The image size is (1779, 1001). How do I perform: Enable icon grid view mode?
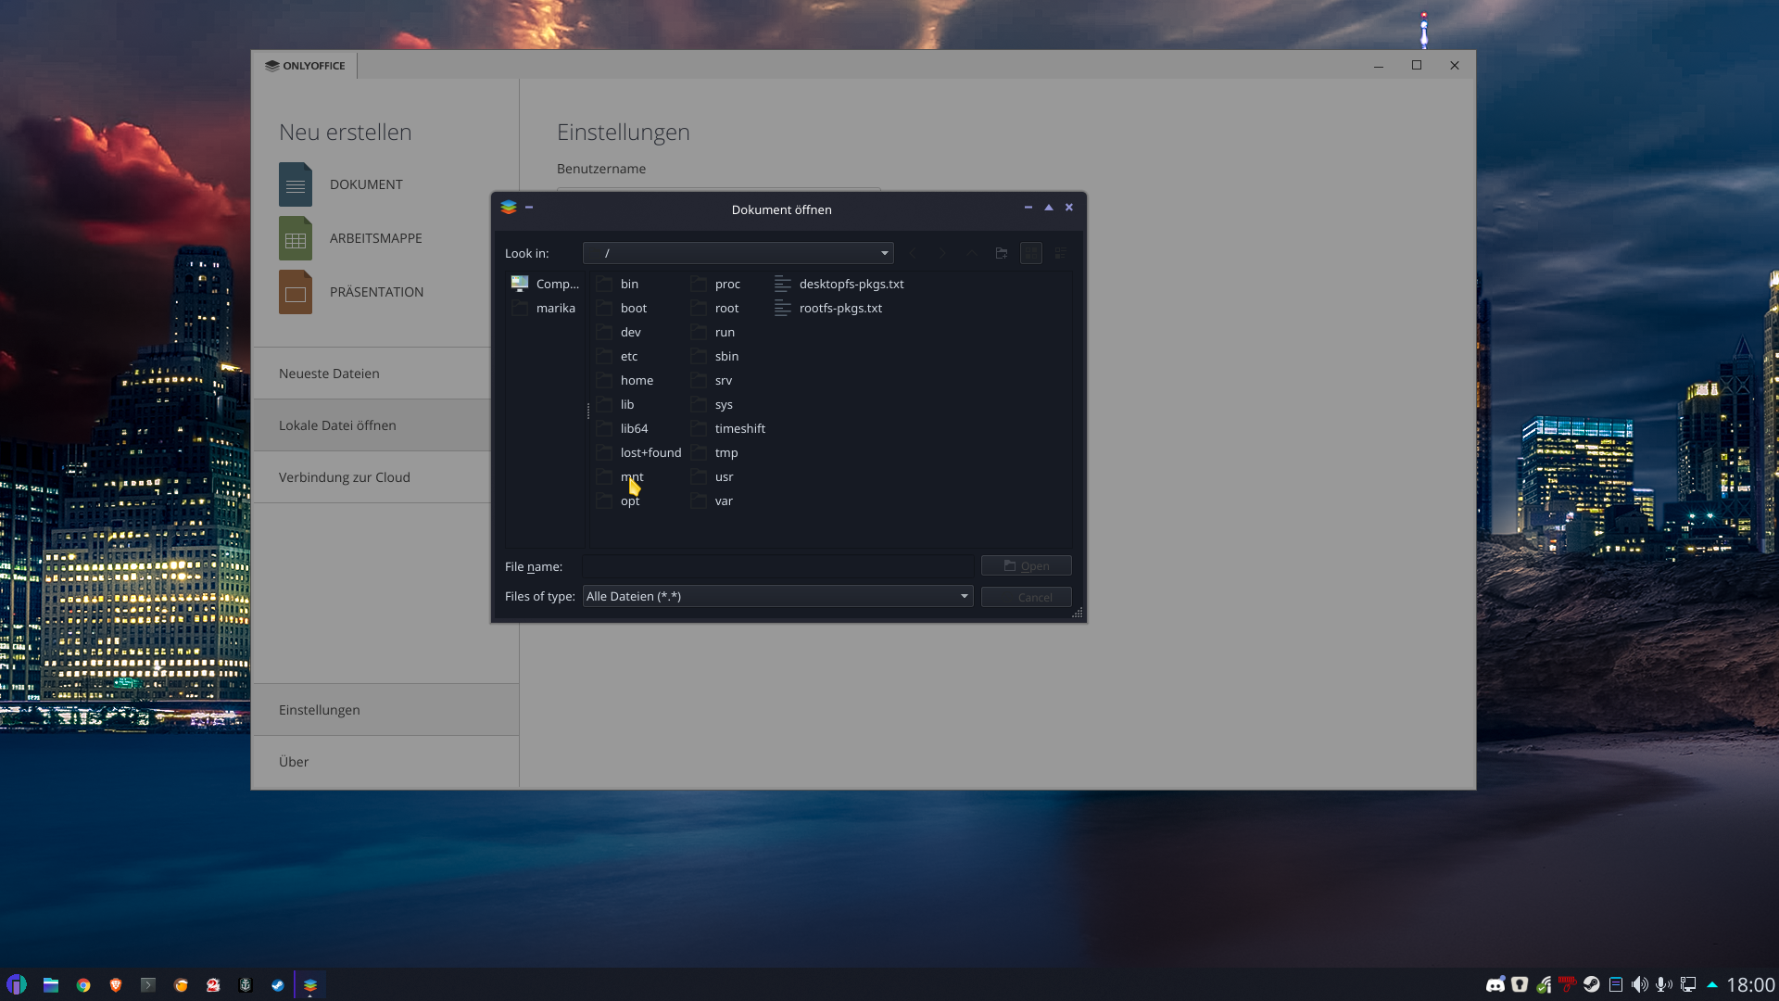tap(1031, 253)
